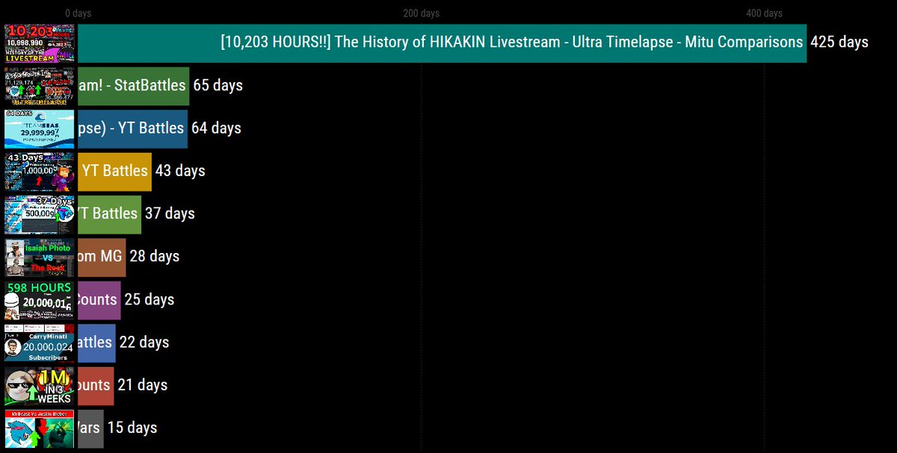Select the Isaiah Photo vs The Rock thumbnail
Image resolution: width=897 pixels, height=453 pixels.
pyautogui.click(x=40, y=257)
